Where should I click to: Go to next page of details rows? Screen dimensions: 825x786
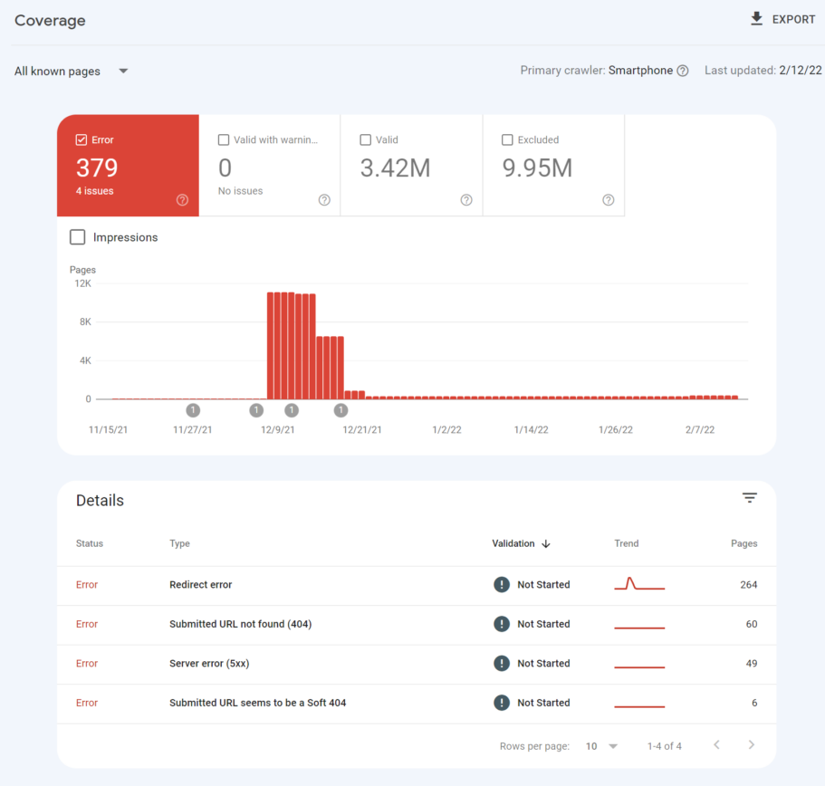(751, 744)
